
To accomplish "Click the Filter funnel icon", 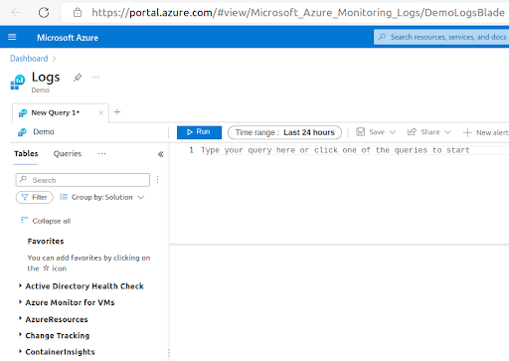I will [x=25, y=197].
